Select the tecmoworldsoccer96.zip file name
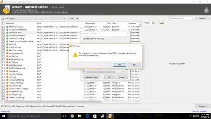This screenshot has width=211, height=119. (19, 89)
